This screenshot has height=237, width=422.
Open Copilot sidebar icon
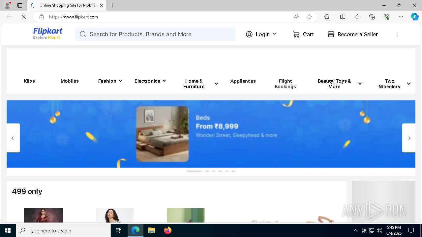414,17
